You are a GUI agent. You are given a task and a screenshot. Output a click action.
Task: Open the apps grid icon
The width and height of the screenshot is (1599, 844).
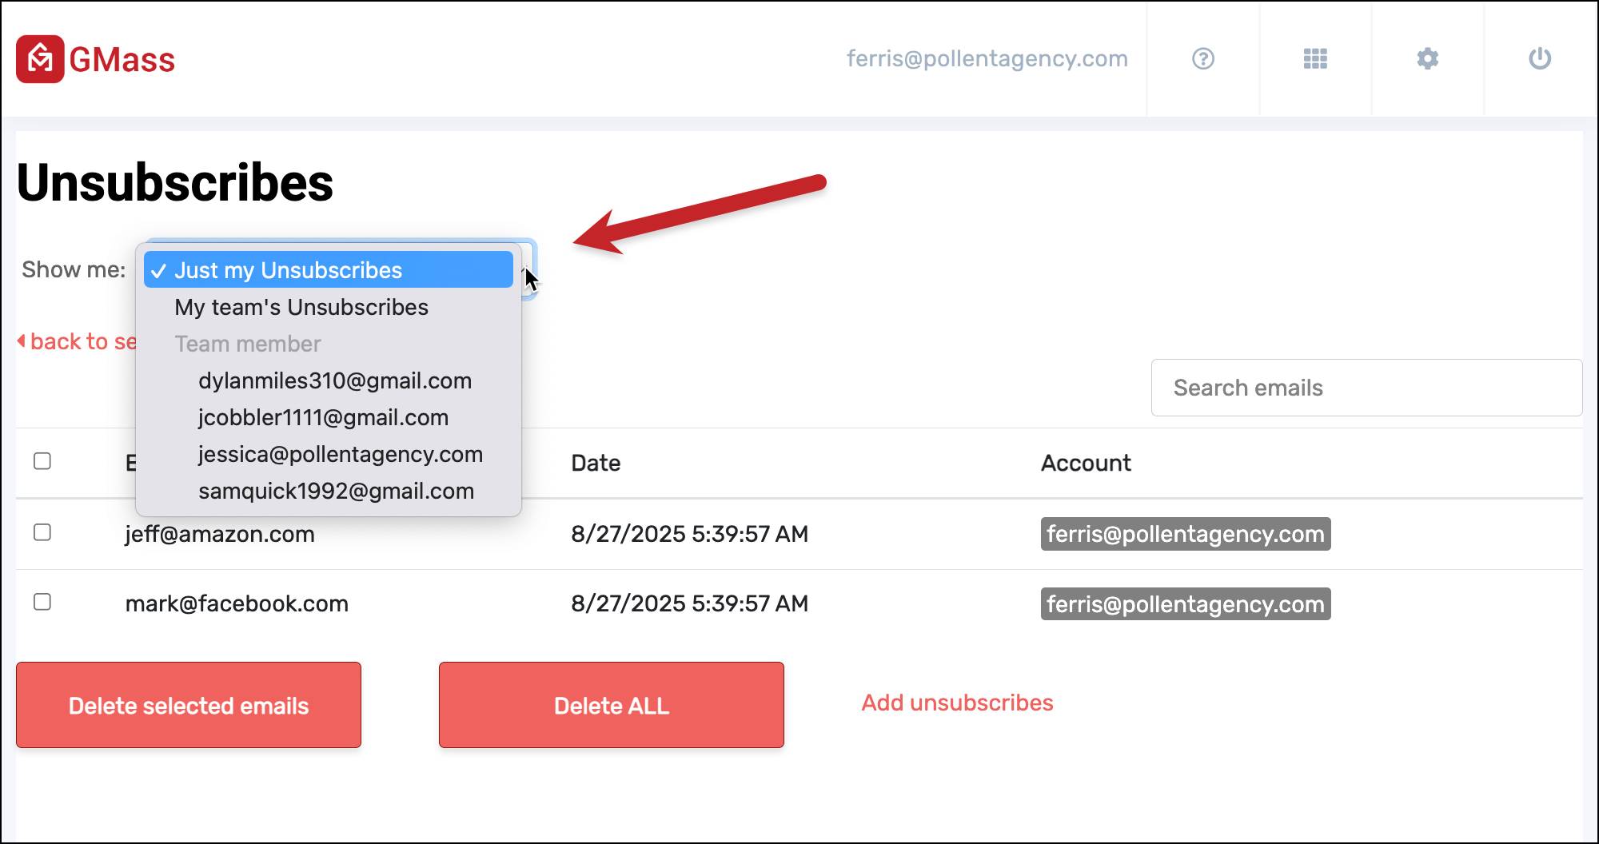click(x=1315, y=59)
